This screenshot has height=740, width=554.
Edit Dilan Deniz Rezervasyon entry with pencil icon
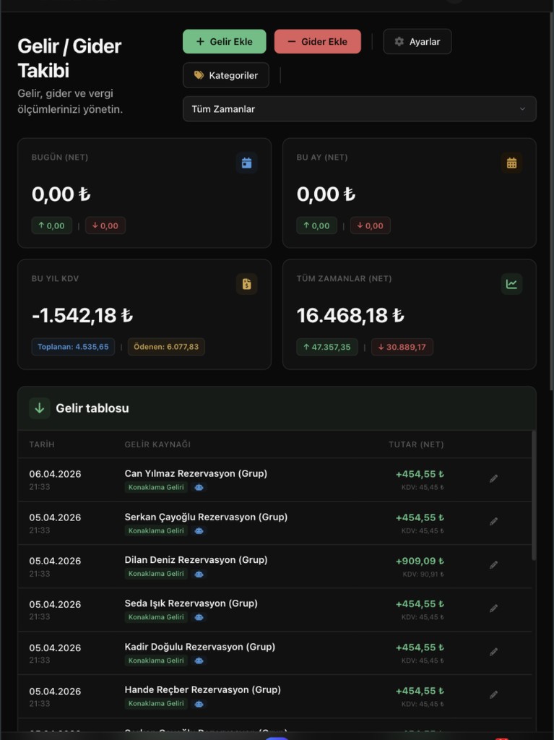pyautogui.click(x=493, y=565)
